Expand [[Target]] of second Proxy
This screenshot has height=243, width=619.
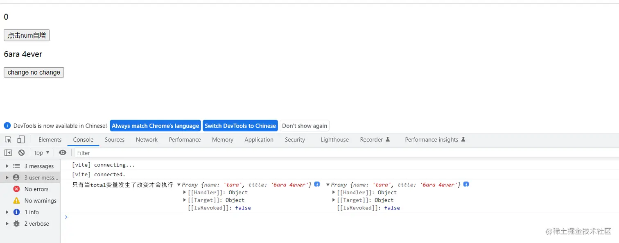click(x=334, y=200)
